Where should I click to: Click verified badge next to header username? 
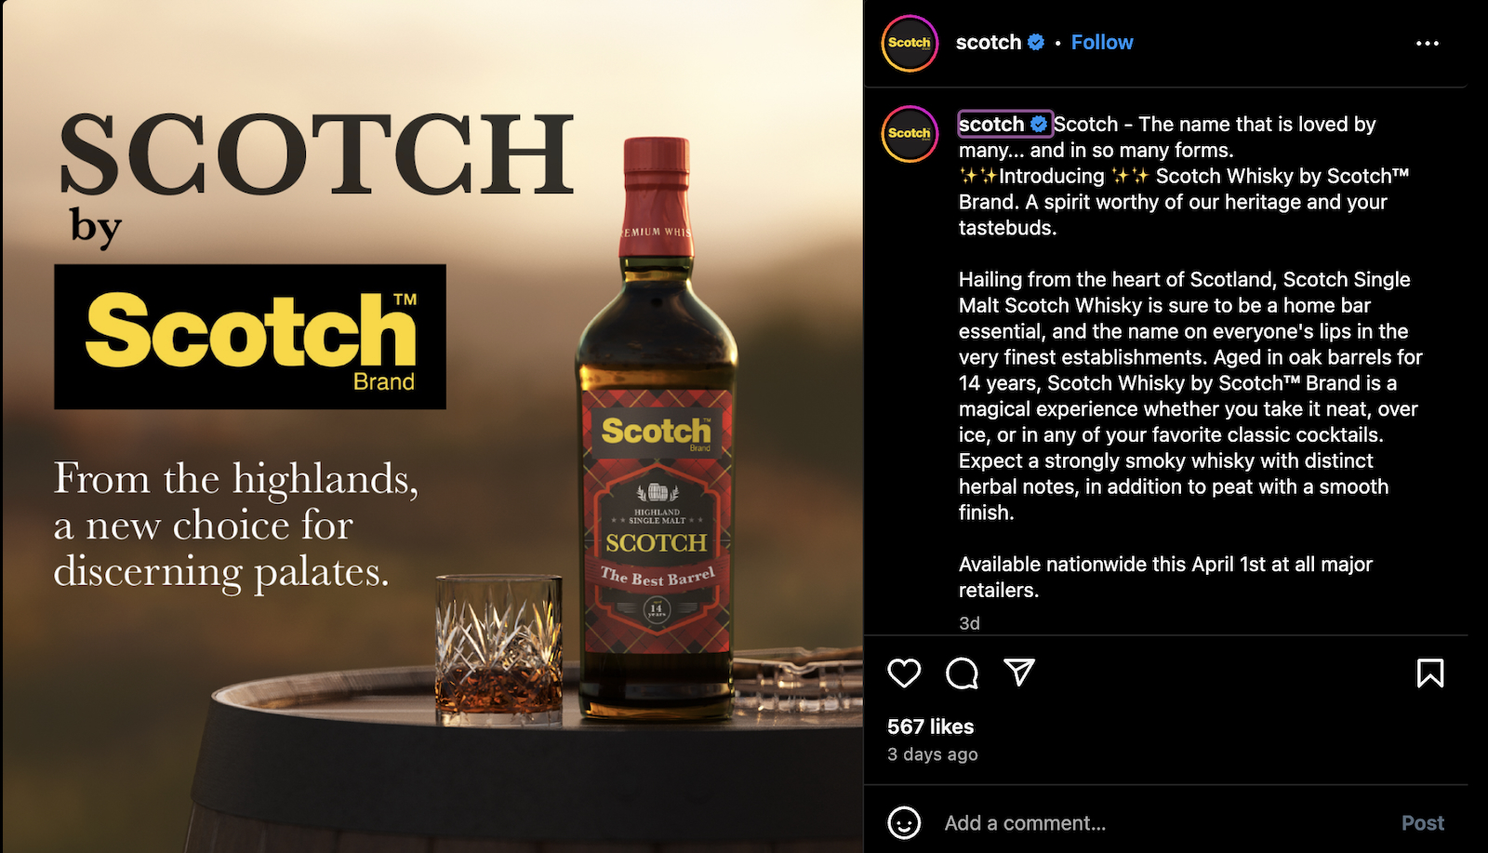[x=1036, y=42]
